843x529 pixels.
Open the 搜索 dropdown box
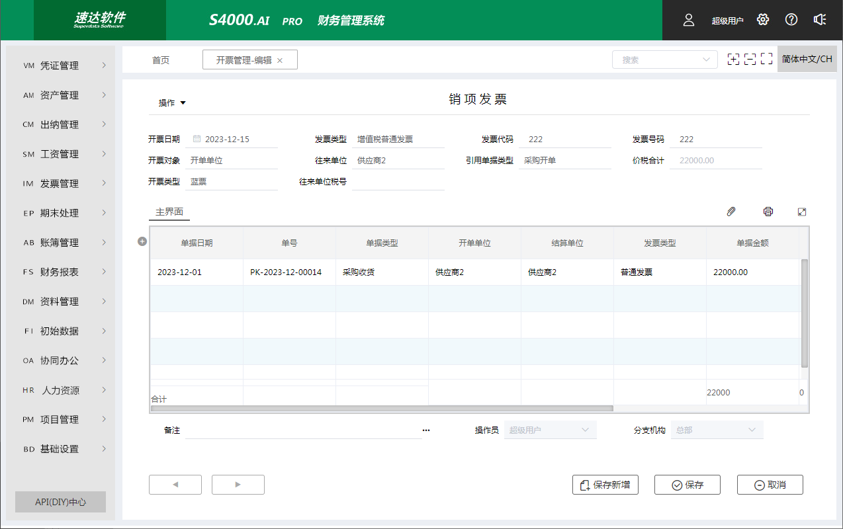point(664,60)
